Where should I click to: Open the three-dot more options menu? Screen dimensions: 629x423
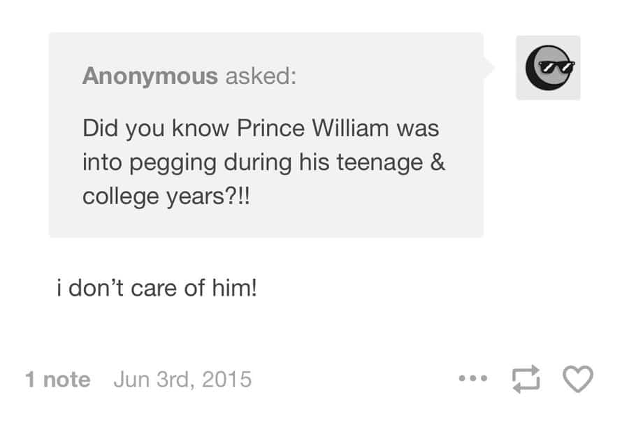(473, 378)
